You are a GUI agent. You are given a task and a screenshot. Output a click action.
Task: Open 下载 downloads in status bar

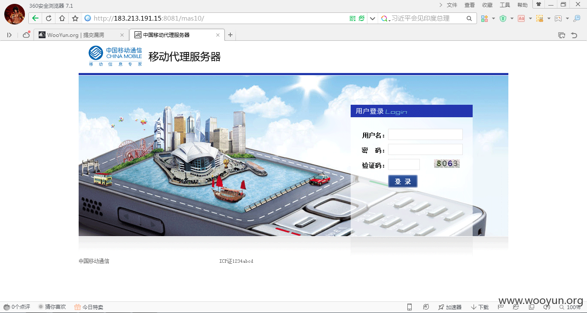click(x=480, y=307)
